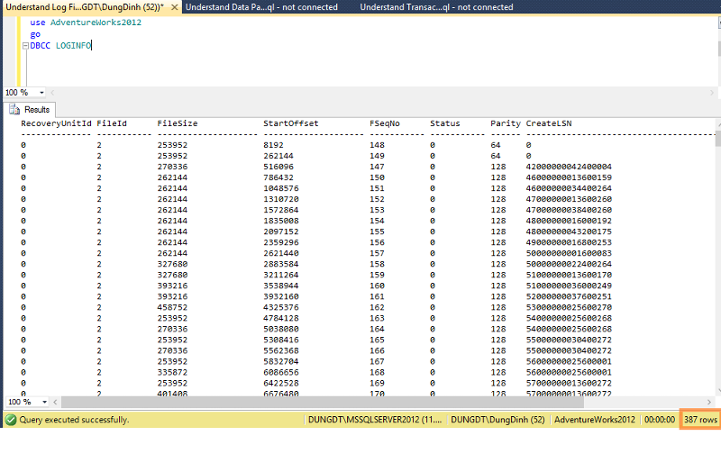The image size is (721, 463).
Task: Click results horizontal scrollbar left arrow
Action: click(55, 403)
